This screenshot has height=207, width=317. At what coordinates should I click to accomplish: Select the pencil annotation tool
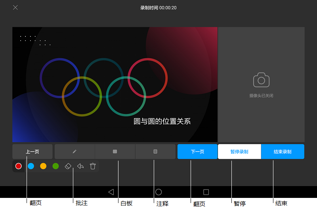pyautogui.click(x=74, y=152)
